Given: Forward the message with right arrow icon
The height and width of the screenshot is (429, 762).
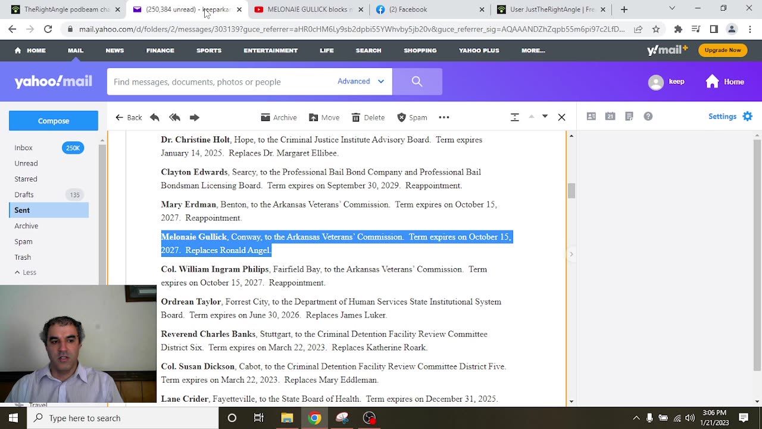Looking at the screenshot, I should pyautogui.click(x=194, y=117).
